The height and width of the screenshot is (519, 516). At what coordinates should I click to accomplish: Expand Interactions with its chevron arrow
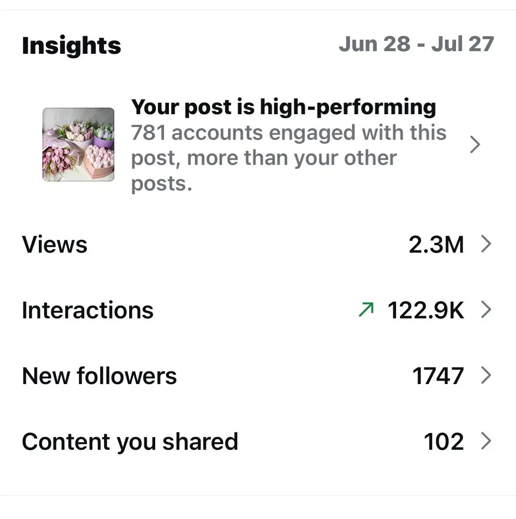point(486,310)
